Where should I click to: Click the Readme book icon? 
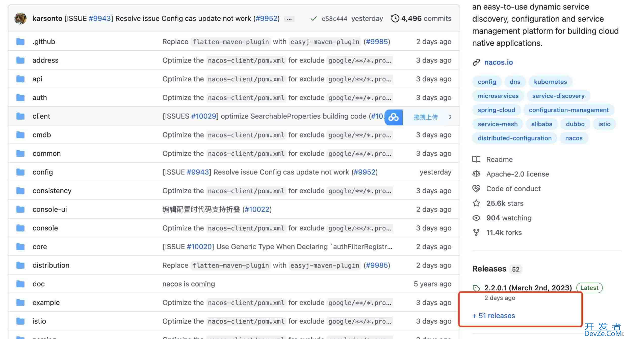pos(476,159)
